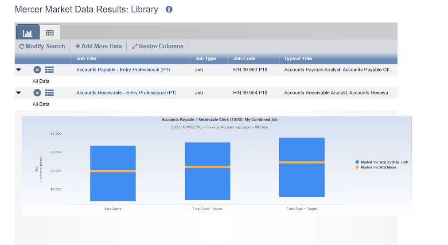This screenshot has height=245, width=448.
Task: Click Typical Title text for Accounts Receivable Analyst
Action: tap(338, 93)
